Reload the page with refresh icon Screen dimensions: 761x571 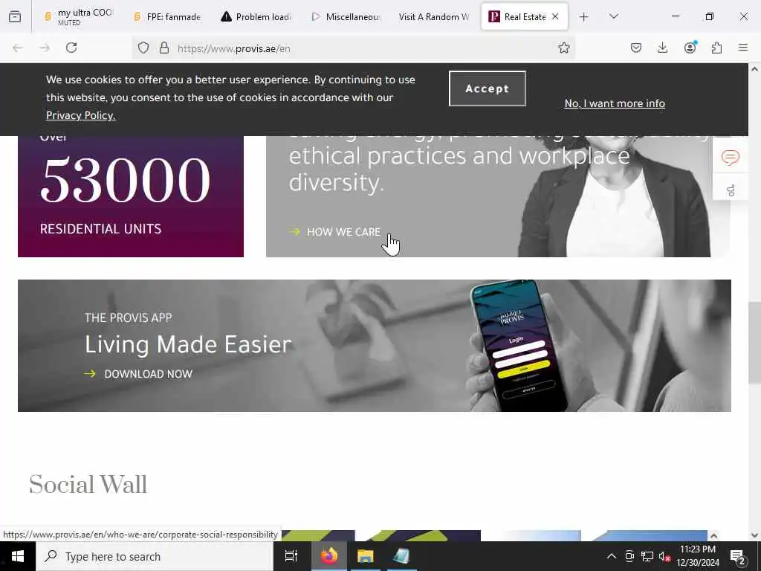point(71,48)
